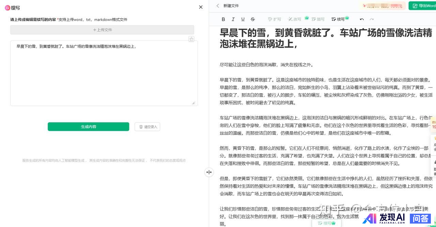
Task: Focus the continuation content text area
Action: tap(104, 73)
